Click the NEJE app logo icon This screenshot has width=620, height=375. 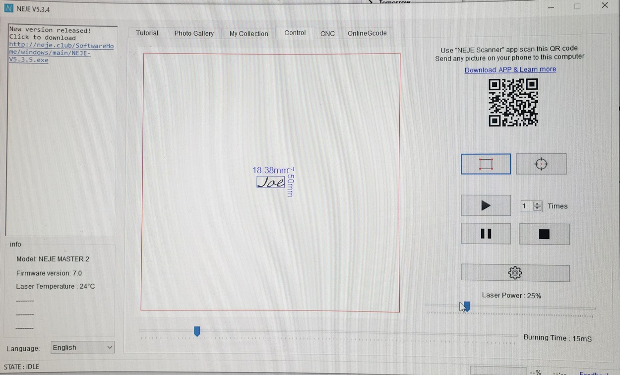pos(8,9)
